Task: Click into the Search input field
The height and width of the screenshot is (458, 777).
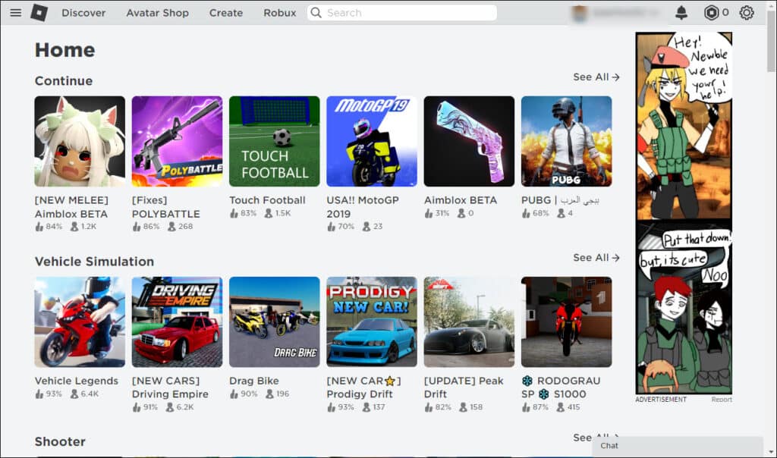Action: [402, 13]
